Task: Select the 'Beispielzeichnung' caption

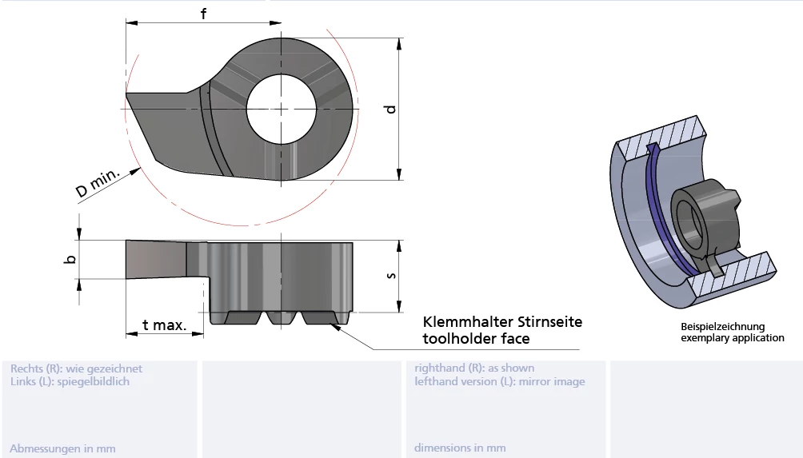Action: [x=722, y=327]
